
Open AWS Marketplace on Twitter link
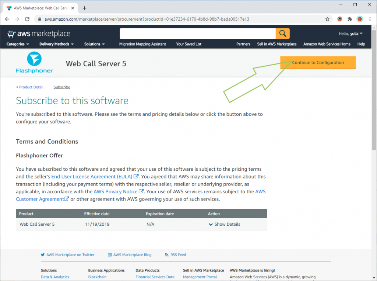[x=68, y=255]
